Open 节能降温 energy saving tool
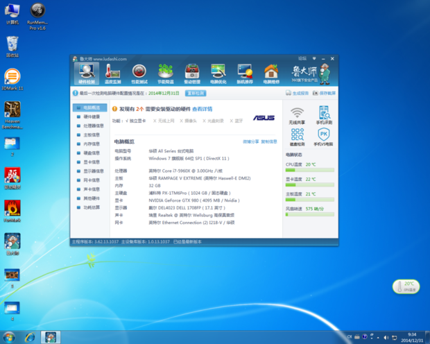Screen dimensions: 430x344 [x=165, y=73]
